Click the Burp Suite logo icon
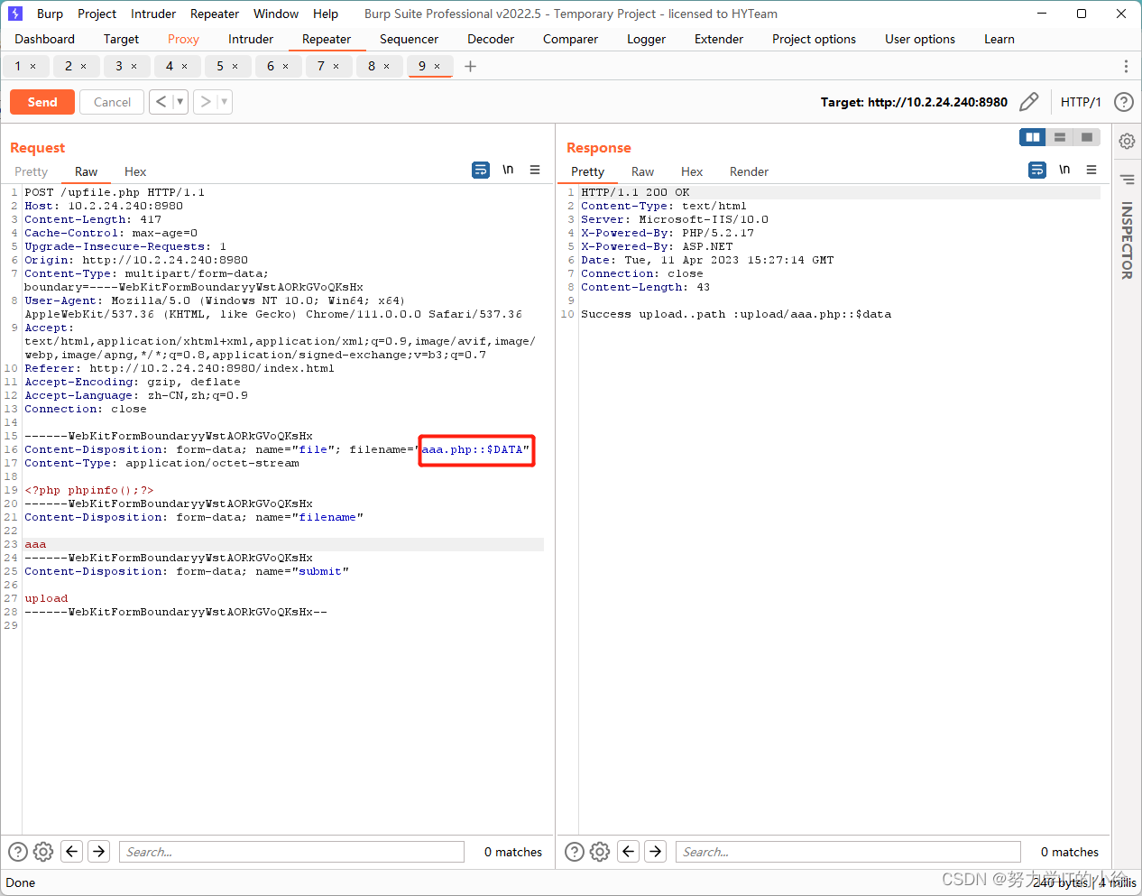This screenshot has height=896, width=1142. point(14,14)
